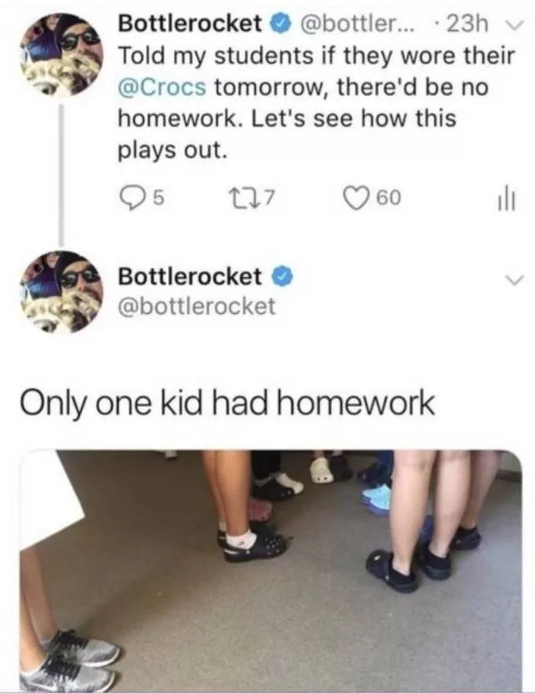The image size is (535, 694).
Task: Open first tweet's Bottlerocket profile avatar
Action: tap(62, 54)
